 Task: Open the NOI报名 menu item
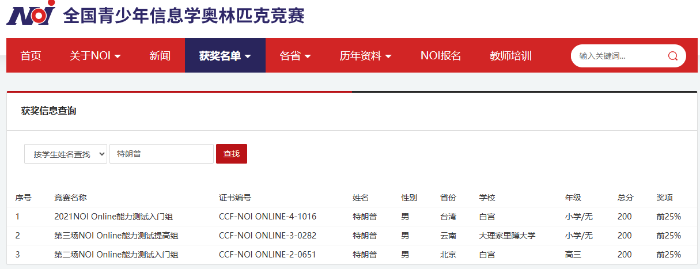[441, 56]
